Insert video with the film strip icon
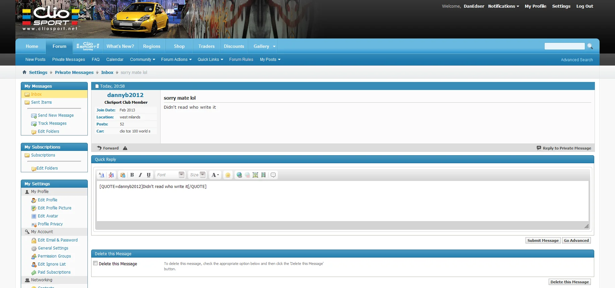The image size is (615, 288). [x=263, y=175]
